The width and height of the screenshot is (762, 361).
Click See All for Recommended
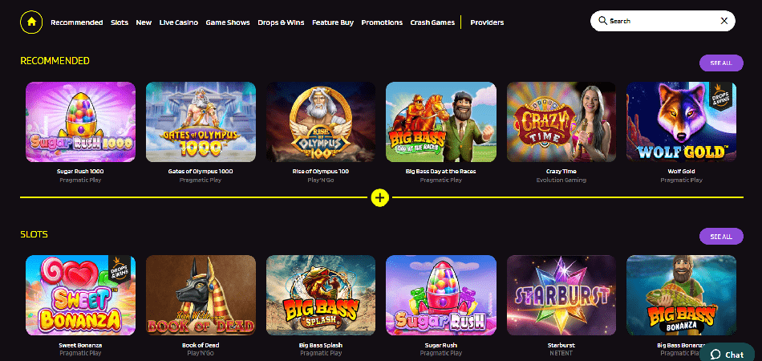(721, 63)
